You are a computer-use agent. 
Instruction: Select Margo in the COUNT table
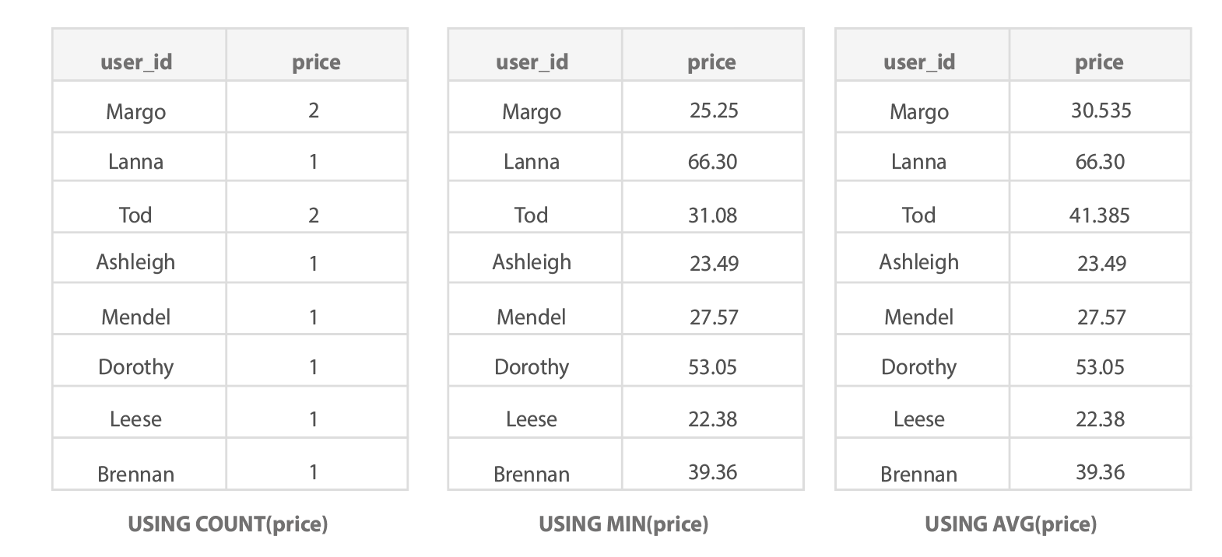coord(136,112)
